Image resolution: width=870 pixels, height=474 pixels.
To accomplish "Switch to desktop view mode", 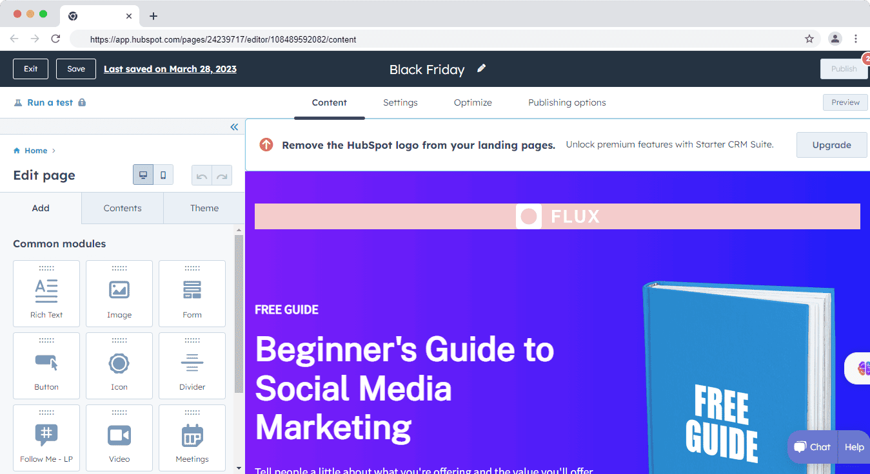I will [x=143, y=175].
